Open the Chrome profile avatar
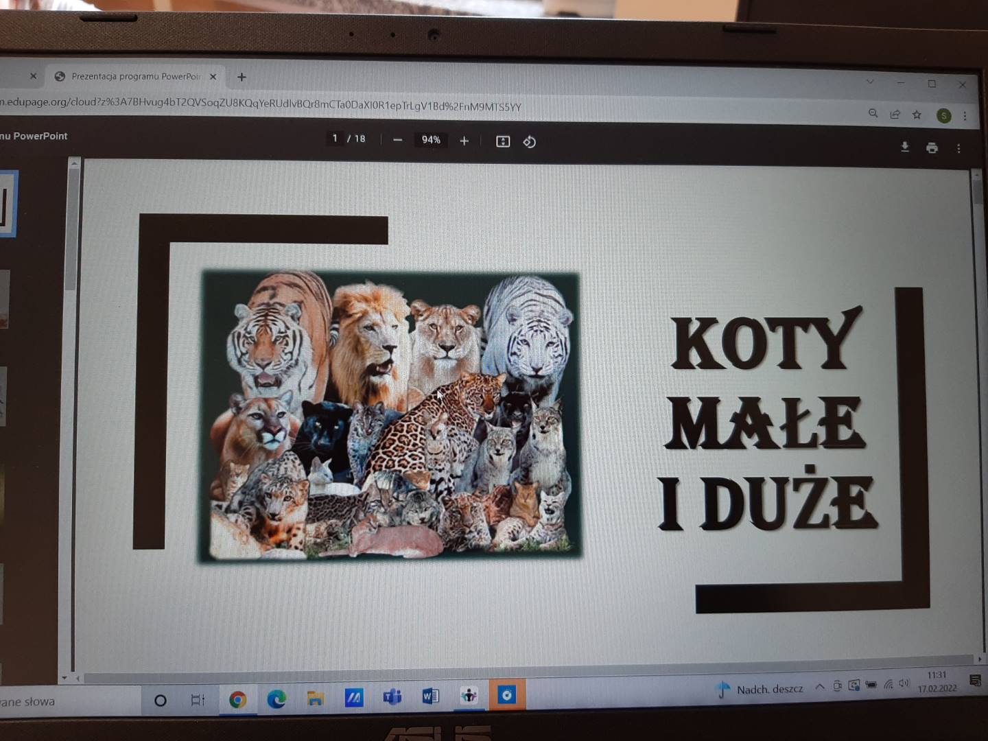 pos(944,116)
